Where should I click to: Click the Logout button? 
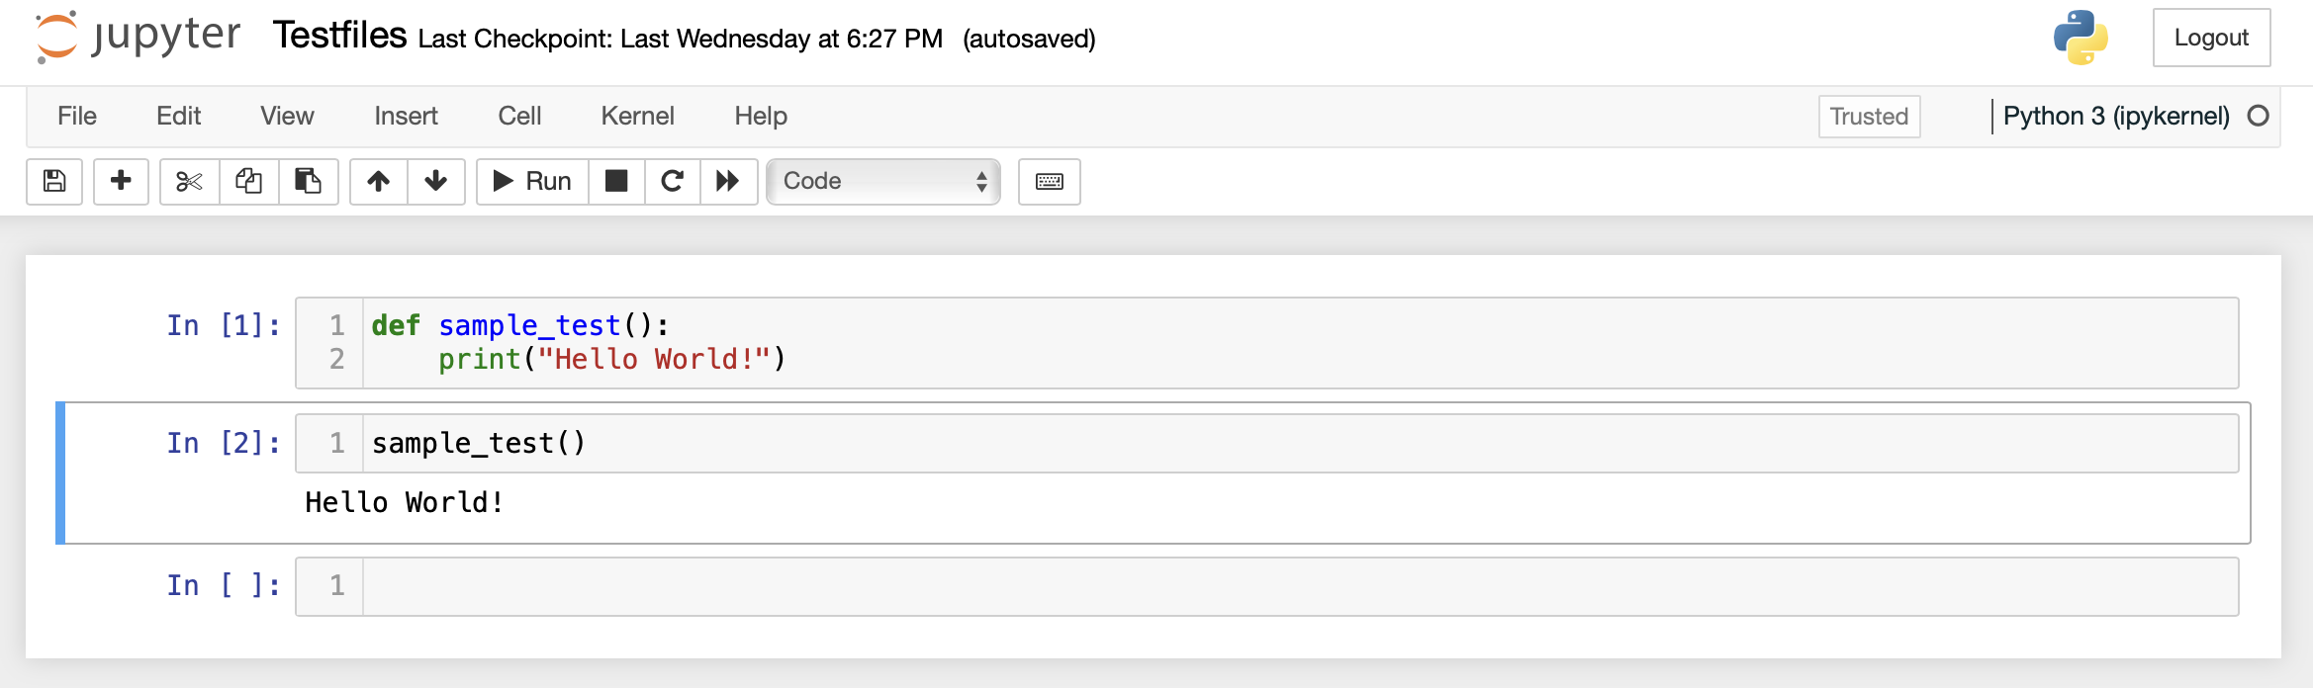click(x=2211, y=38)
